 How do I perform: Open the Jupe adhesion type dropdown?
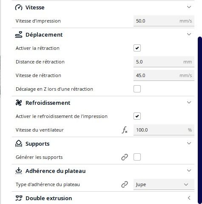coord(164,184)
